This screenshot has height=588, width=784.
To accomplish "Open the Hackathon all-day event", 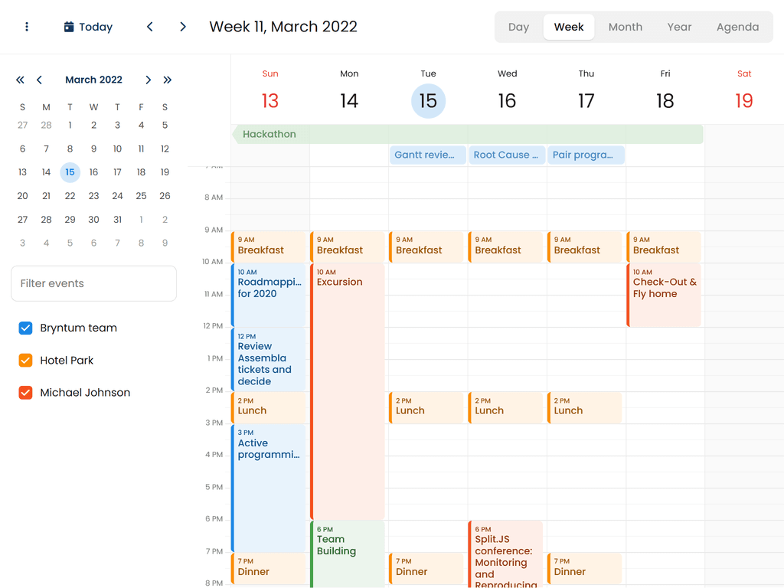I will (x=467, y=134).
